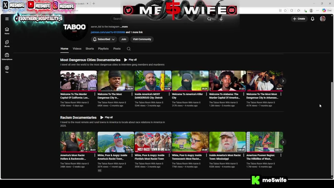Click the Visit Community button
This screenshot has width=334, height=188.
click(x=142, y=39)
